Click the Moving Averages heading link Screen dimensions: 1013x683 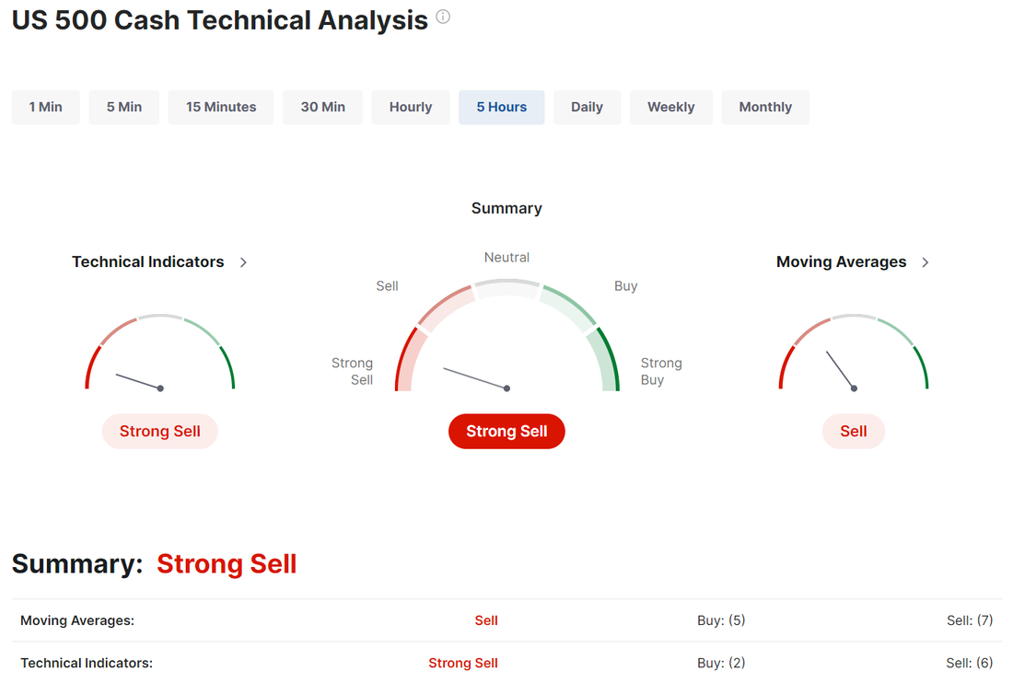tap(841, 261)
